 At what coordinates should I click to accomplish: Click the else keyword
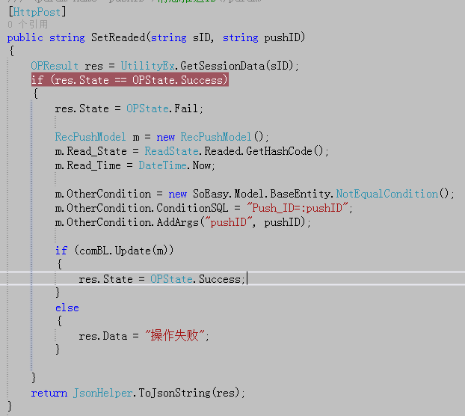[x=67, y=308]
